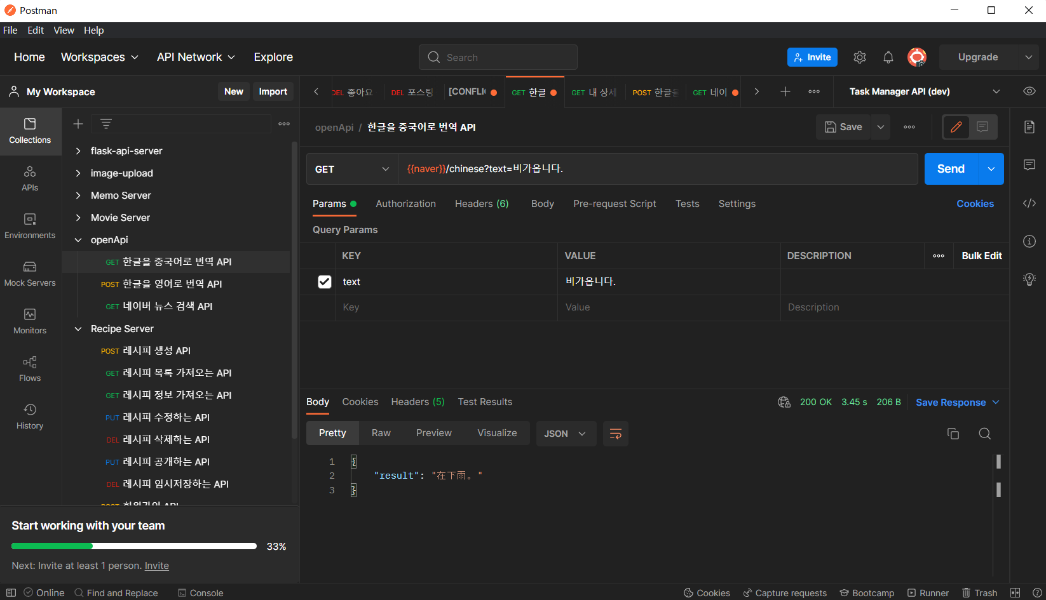1046x600 pixels.
Task: Open the History sidebar panel
Action: tap(30, 417)
